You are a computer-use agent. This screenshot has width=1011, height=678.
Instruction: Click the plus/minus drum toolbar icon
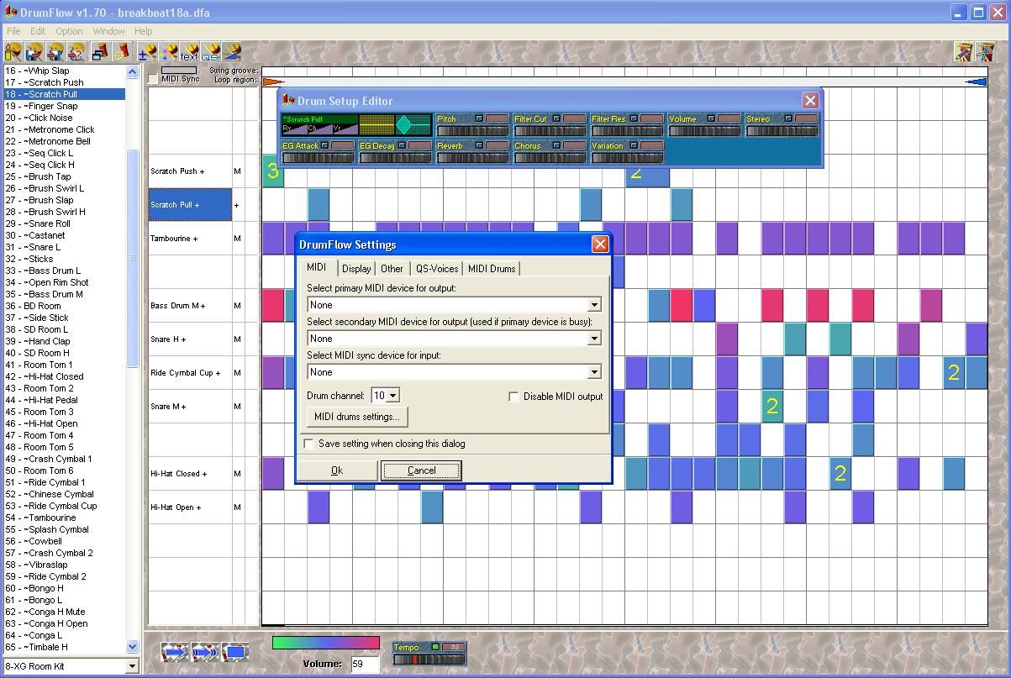tap(147, 53)
